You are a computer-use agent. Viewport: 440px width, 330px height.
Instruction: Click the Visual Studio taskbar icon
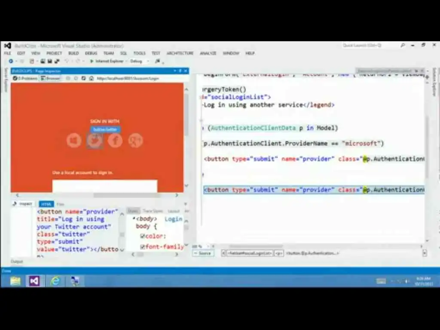coord(34,281)
